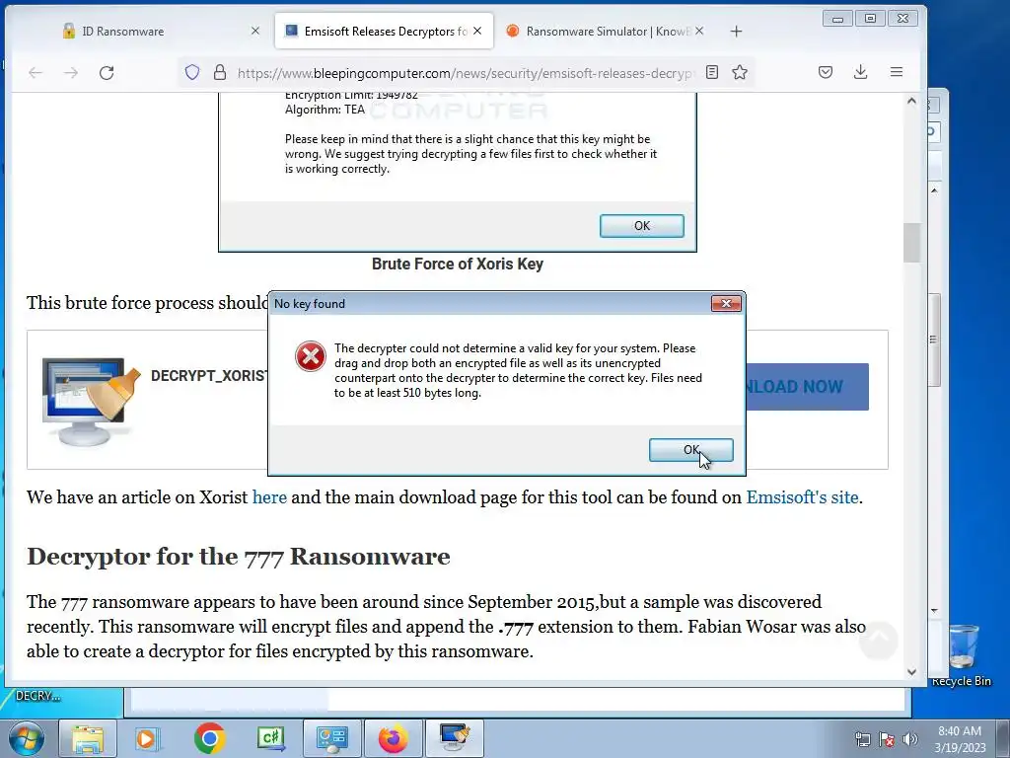This screenshot has height=758, width=1010.
Task: Launch Windows Media Player from taskbar
Action: pos(146,738)
